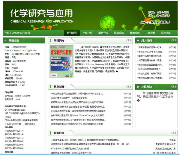Open article 三辛基甲基氯化铵、异戊醇
180x155 pixels.
pyautogui.click(x=85, y=140)
